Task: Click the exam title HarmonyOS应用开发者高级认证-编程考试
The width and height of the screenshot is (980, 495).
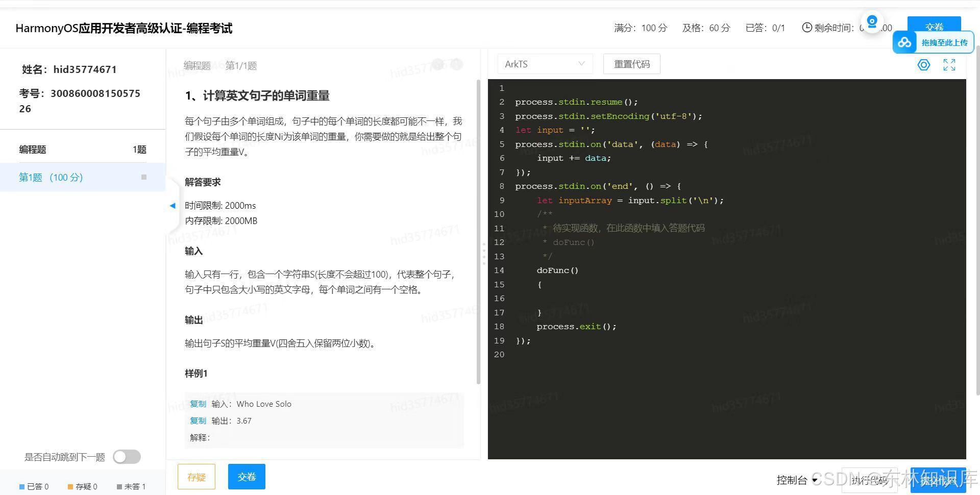Action: tap(124, 28)
